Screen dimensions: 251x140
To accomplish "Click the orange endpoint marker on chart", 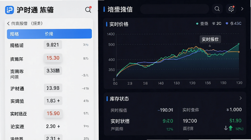I will click(x=239, y=52).
